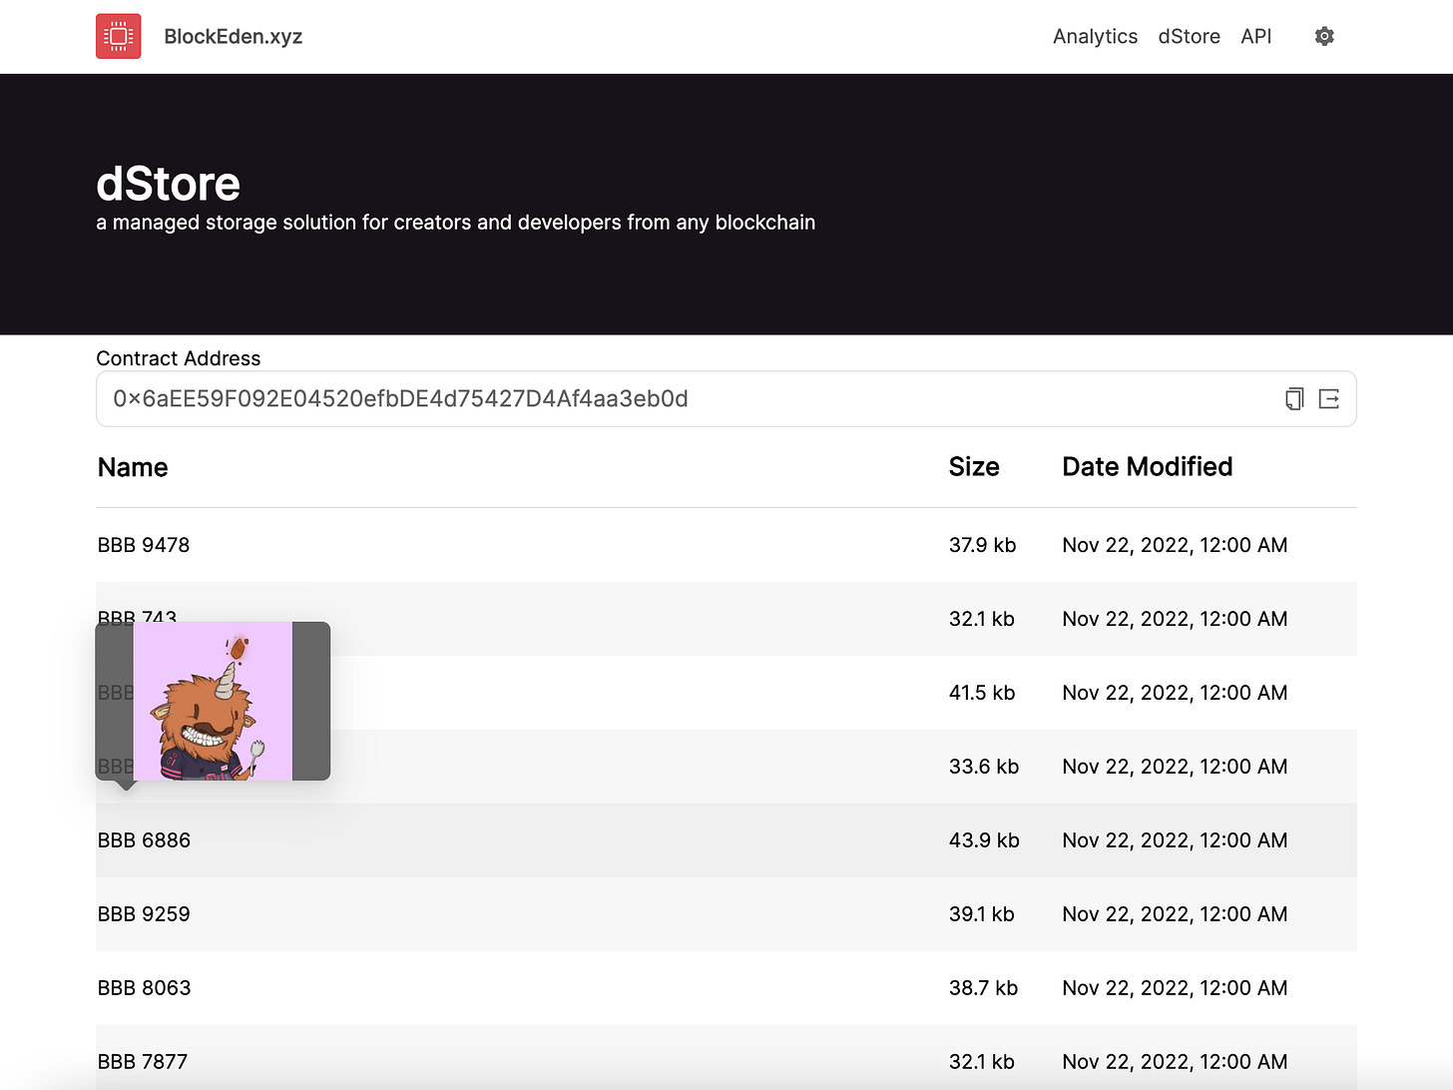Select the BBB 7877 file row name
This screenshot has width=1453, height=1090.
[143, 1062]
